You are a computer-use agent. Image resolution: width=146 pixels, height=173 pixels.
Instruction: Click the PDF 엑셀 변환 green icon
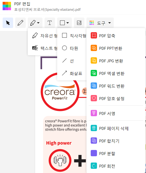(94, 73)
